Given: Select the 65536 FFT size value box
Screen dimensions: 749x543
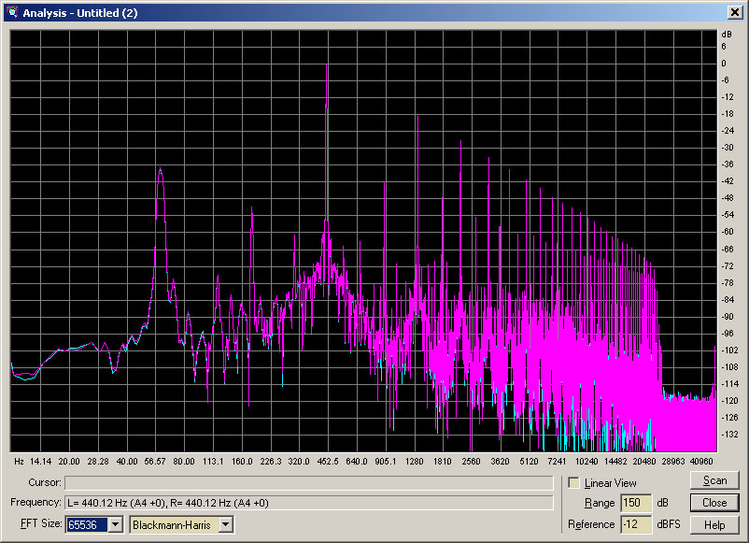Looking at the screenshot, I should (x=86, y=524).
